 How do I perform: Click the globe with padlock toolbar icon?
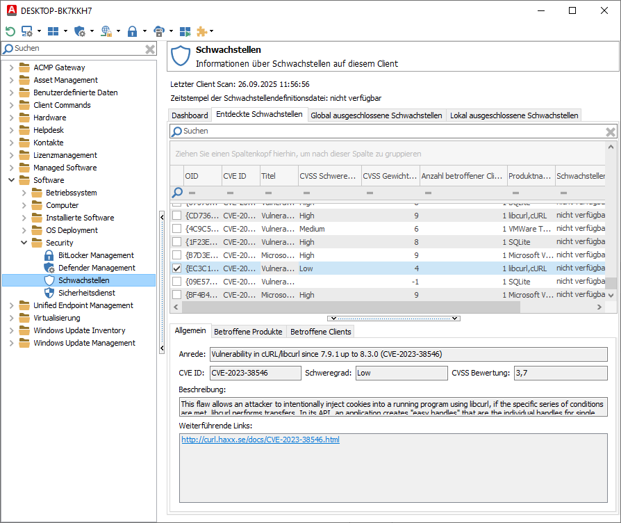pyautogui.click(x=106, y=31)
